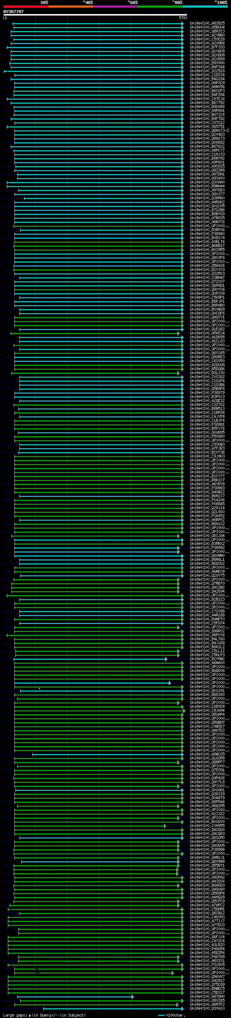
Task: Select the UniRef100_B6H2I7 label
Action: tap(207, 496)
